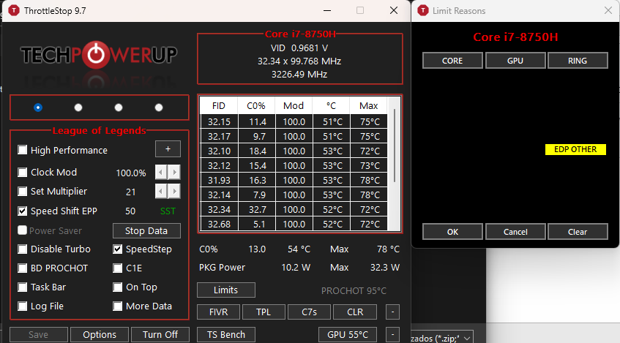The width and height of the screenshot is (620, 343).
Task: Enable the Set Multiplier checkbox
Action: tap(23, 192)
